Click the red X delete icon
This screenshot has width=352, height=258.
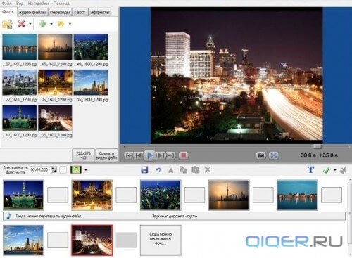point(22,23)
